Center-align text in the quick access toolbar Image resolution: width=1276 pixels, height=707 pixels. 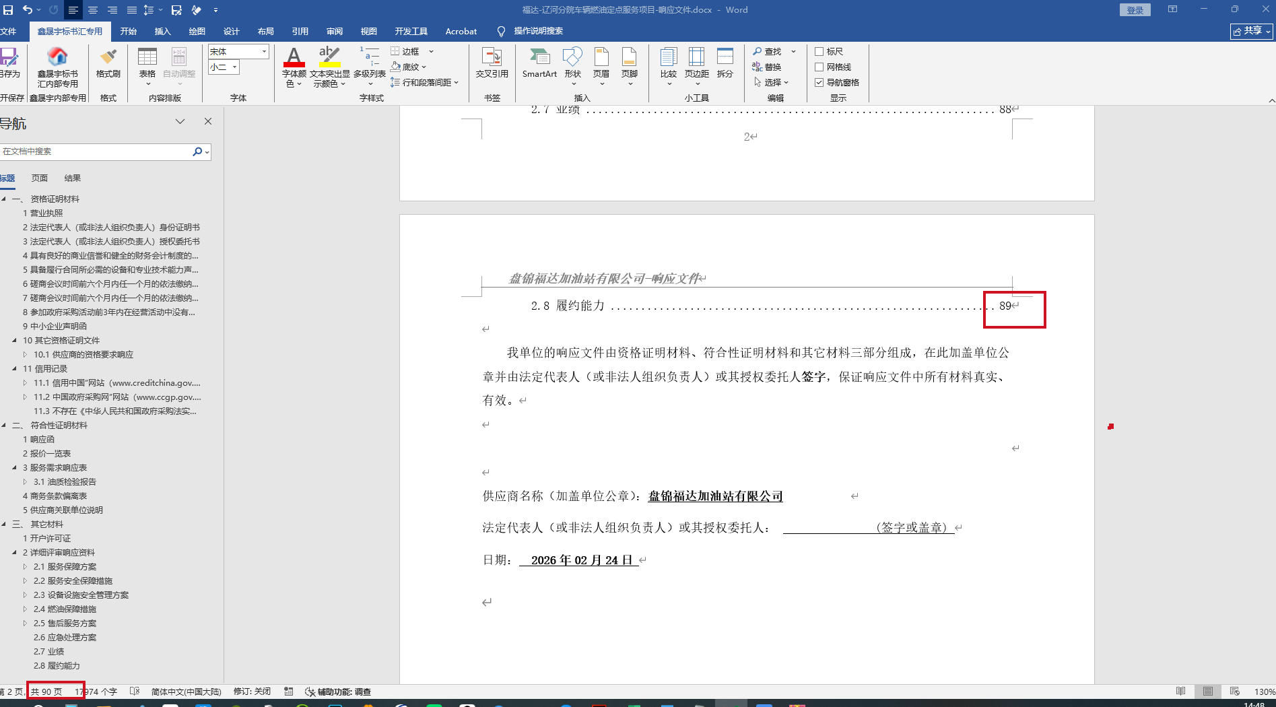(93, 10)
